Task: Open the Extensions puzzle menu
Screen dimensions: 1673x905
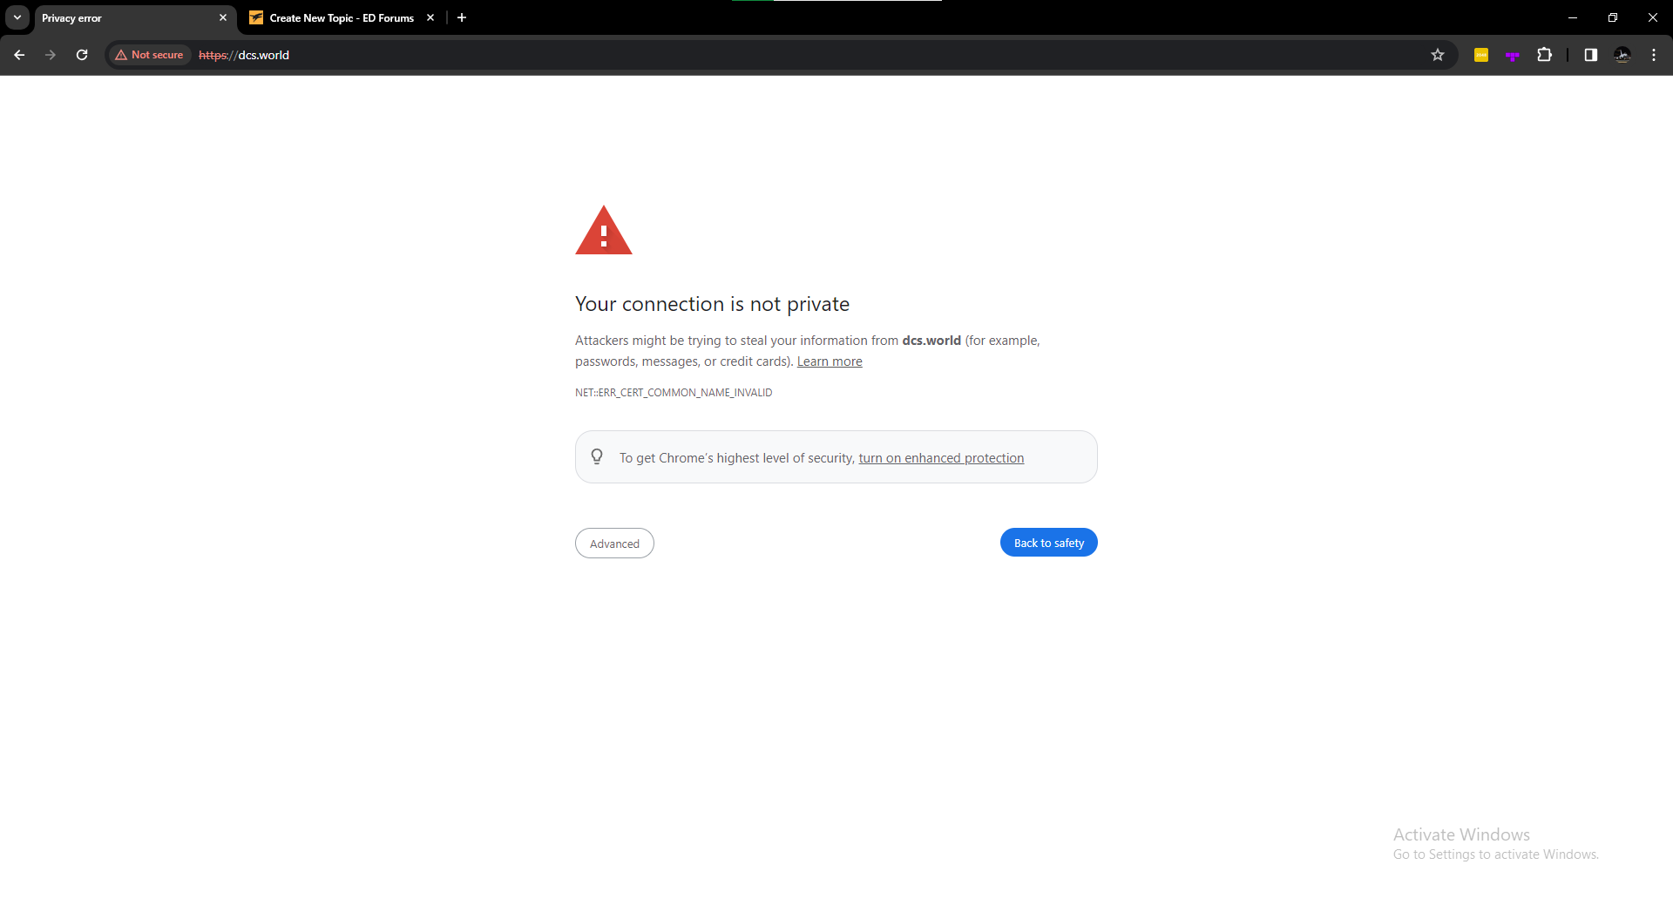Action: pos(1544,55)
